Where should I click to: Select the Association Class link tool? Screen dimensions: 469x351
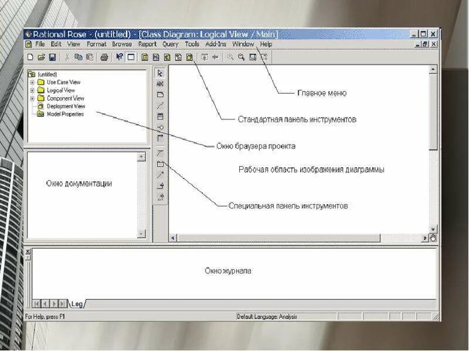pyautogui.click(x=160, y=153)
